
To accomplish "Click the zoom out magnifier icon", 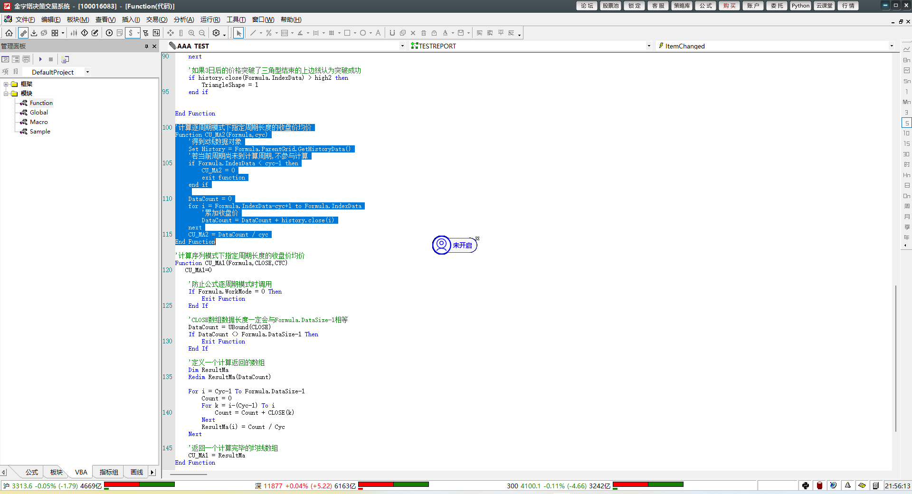I will [x=202, y=33].
